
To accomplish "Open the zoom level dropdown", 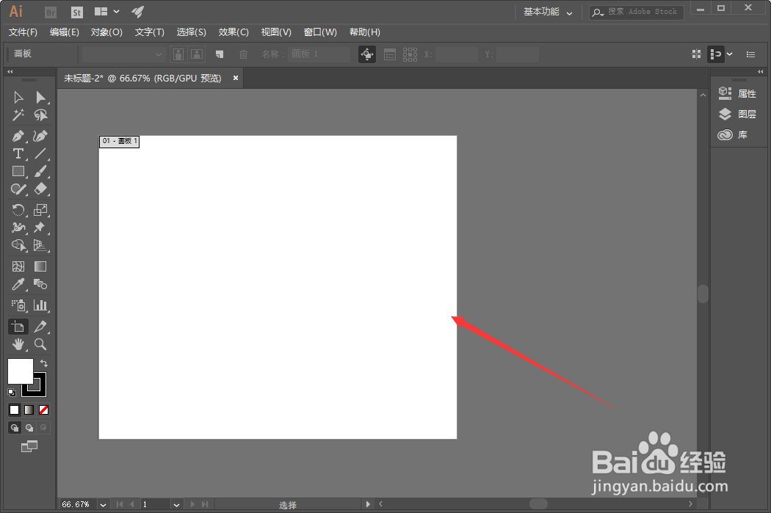I will (103, 505).
